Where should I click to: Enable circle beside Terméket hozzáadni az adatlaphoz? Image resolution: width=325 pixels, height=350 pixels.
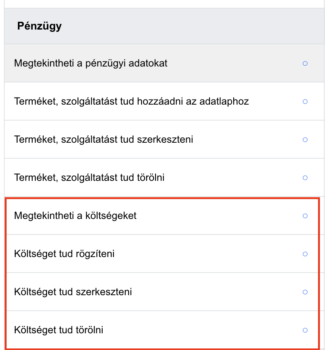click(305, 101)
